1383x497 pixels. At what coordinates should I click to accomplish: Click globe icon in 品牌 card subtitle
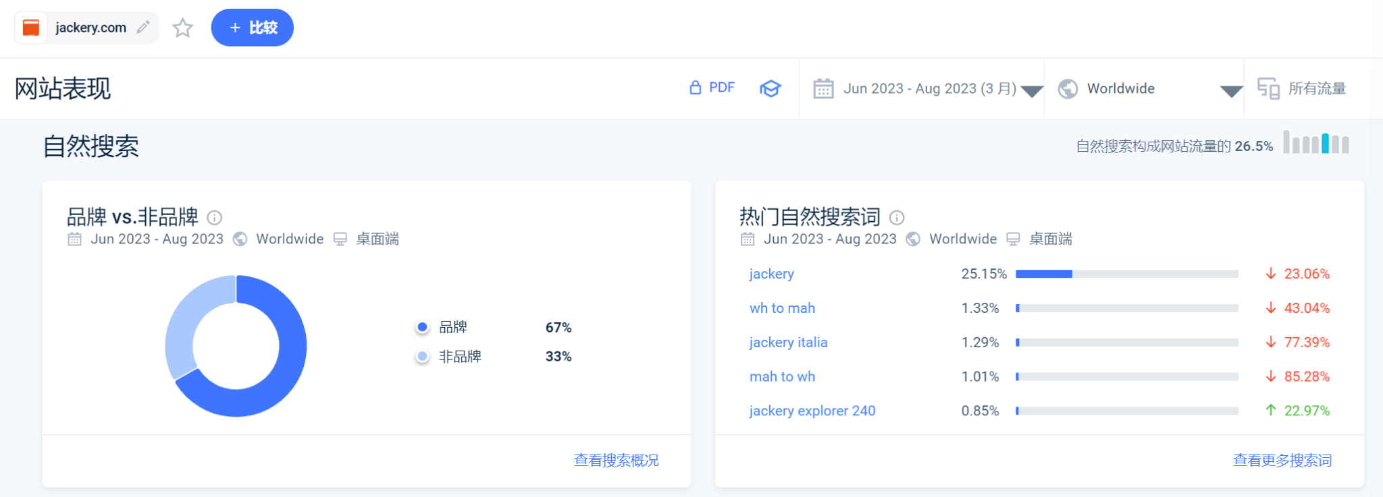point(240,239)
